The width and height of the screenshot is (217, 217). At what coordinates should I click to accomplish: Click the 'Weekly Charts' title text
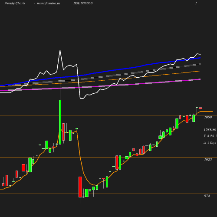(15, 3)
